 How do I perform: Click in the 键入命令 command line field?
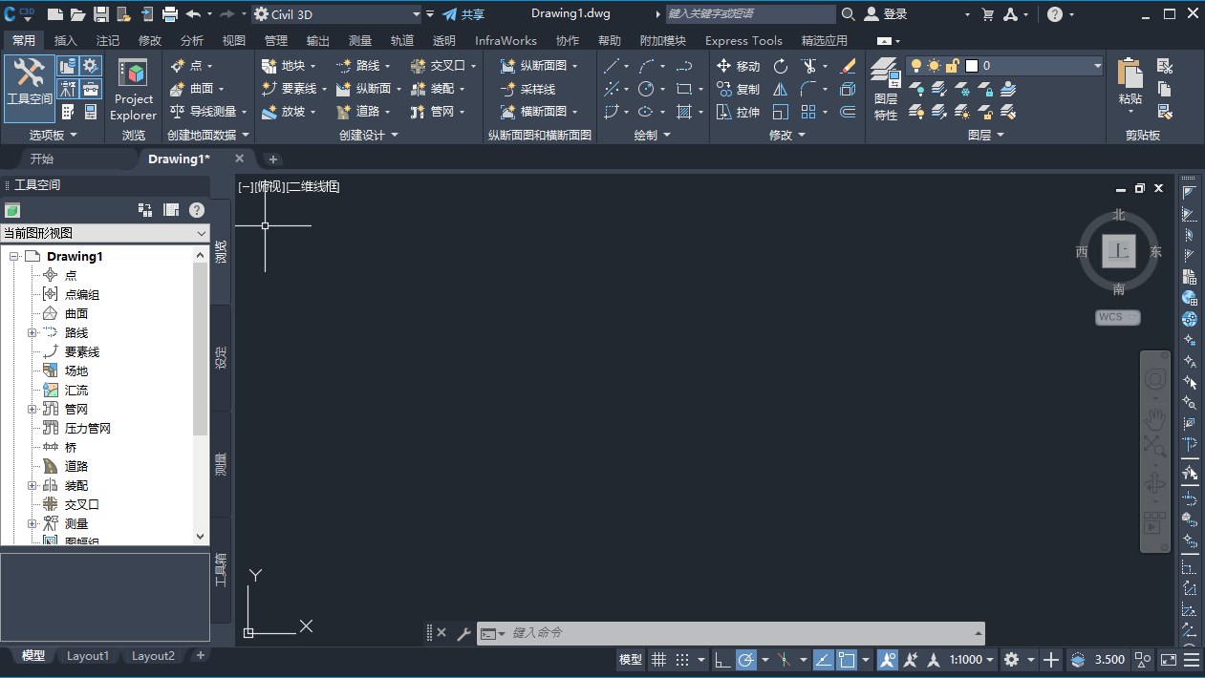[736, 632]
